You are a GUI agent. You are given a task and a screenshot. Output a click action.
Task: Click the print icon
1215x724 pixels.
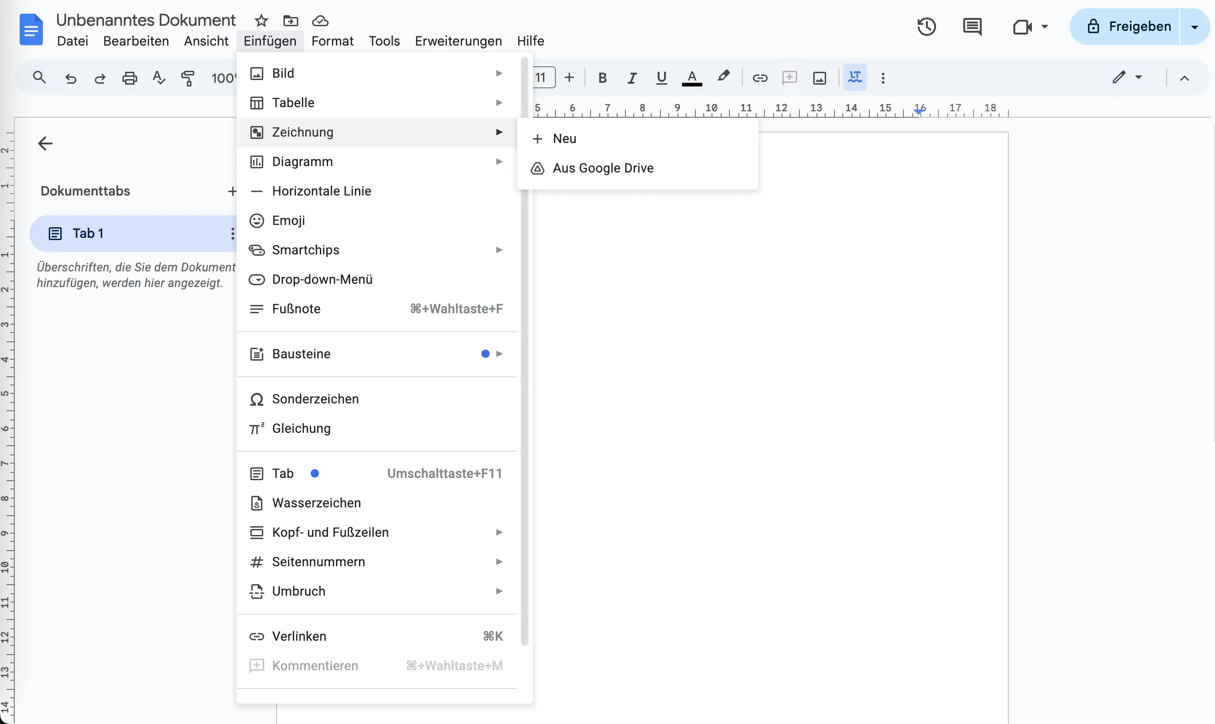(129, 78)
